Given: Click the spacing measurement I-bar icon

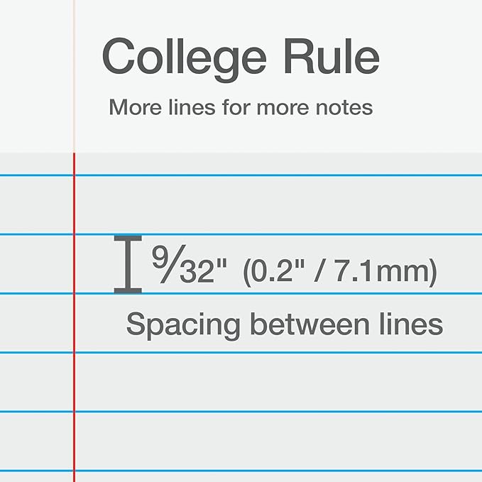Looking at the screenshot, I should pyautogui.click(x=128, y=264).
